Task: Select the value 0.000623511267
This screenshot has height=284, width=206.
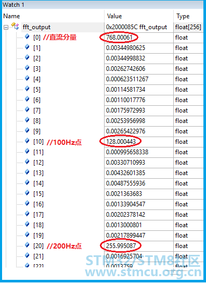Action: (x=127, y=79)
